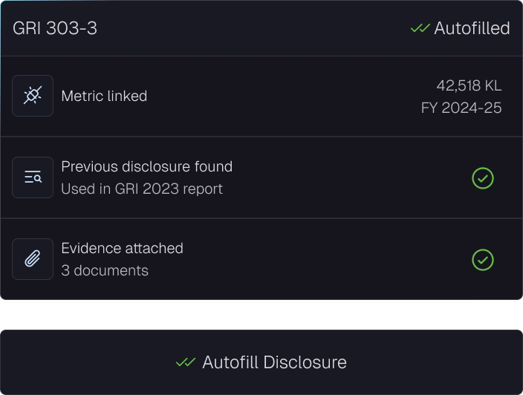Select the GRI 303-3 header title
Viewport: 523px width, 395px height.
point(55,28)
